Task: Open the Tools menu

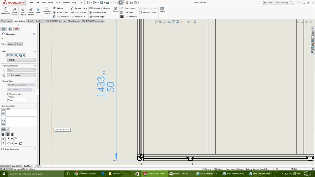Action: 58,3
